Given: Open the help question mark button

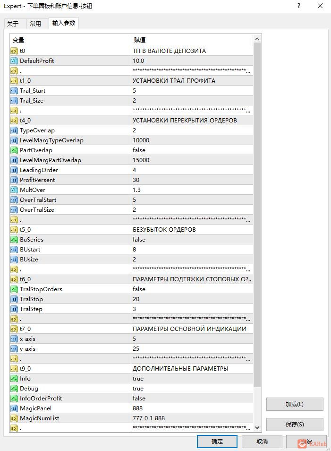Looking at the screenshot, I should pyautogui.click(x=299, y=6).
